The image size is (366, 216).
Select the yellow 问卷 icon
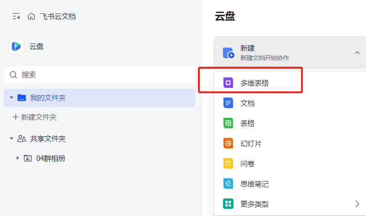228,164
